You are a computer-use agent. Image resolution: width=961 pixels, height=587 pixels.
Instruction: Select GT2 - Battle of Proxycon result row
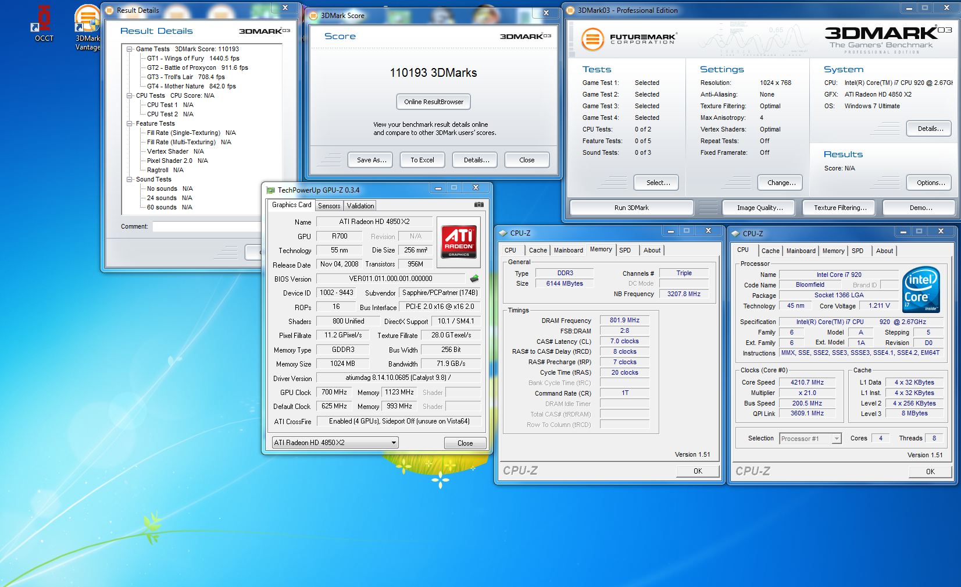[x=197, y=67]
